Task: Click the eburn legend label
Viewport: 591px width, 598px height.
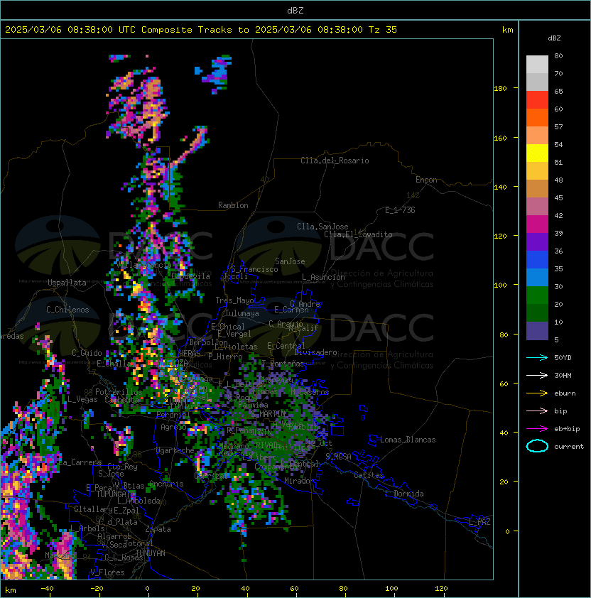Action: coord(565,393)
